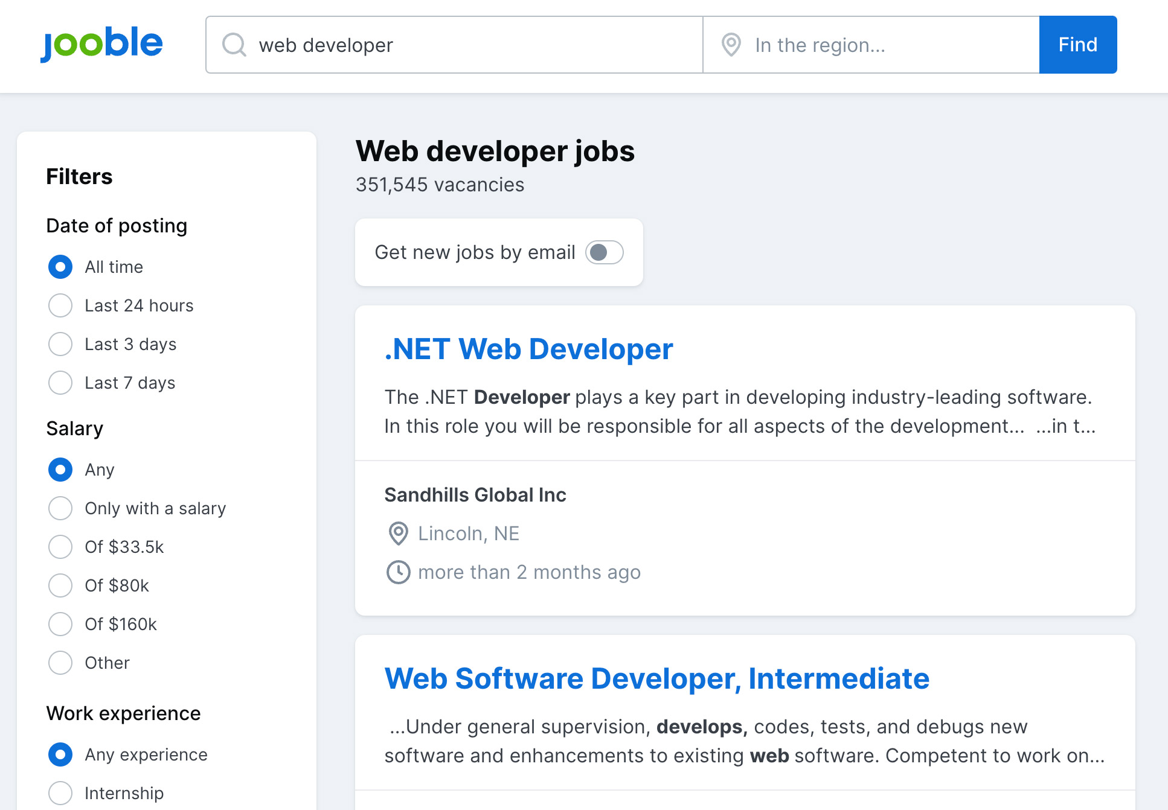Select Last 3 days posting filter
This screenshot has width=1168, height=810.
click(x=60, y=344)
